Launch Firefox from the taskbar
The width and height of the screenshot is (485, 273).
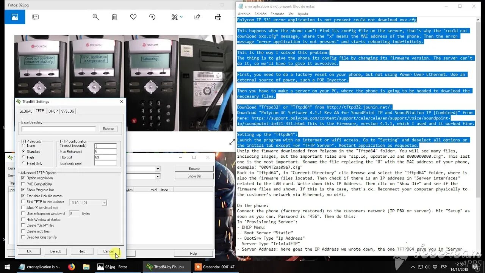pyautogui.click(x=72, y=267)
